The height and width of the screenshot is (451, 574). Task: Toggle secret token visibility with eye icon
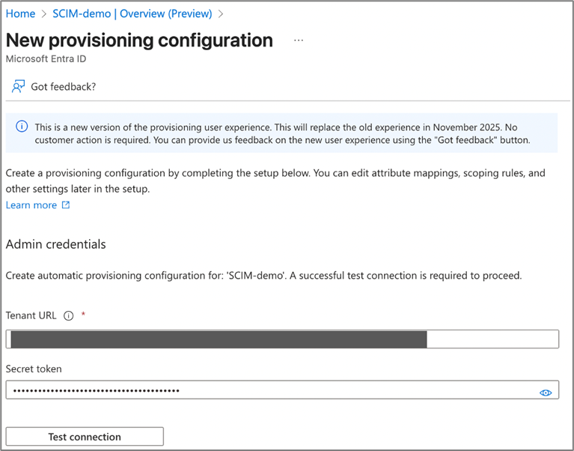(x=546, y=392)
